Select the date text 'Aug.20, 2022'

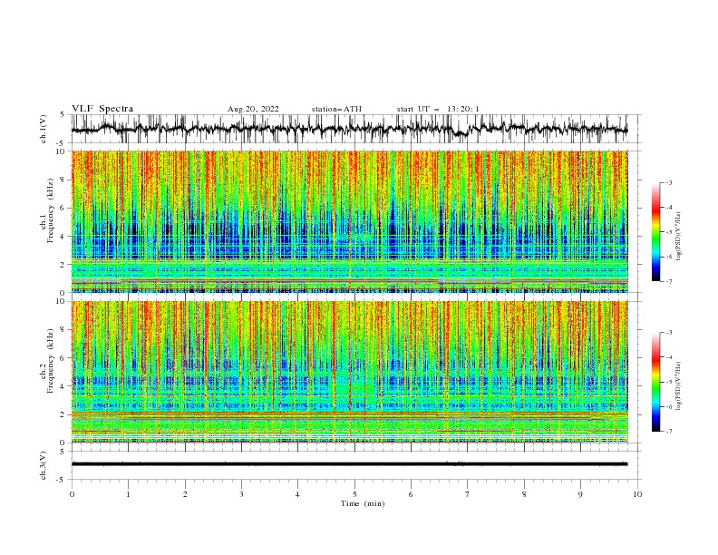253,109
